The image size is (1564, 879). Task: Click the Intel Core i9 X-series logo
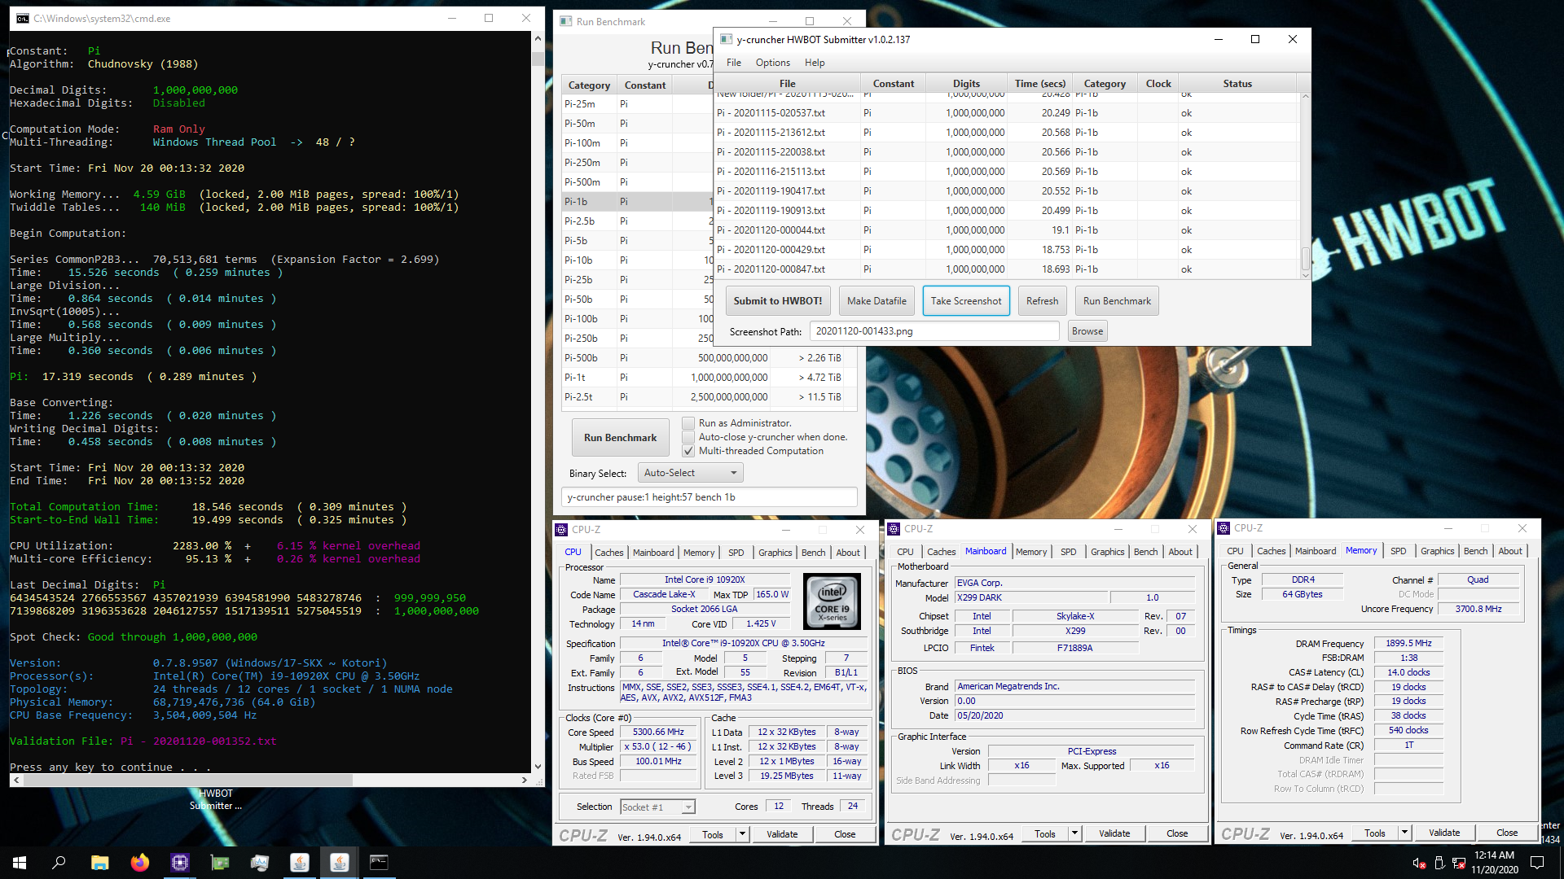coord(832,600)
